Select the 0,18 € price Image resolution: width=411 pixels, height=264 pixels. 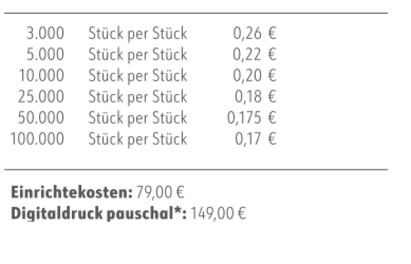tap(256, 97)
